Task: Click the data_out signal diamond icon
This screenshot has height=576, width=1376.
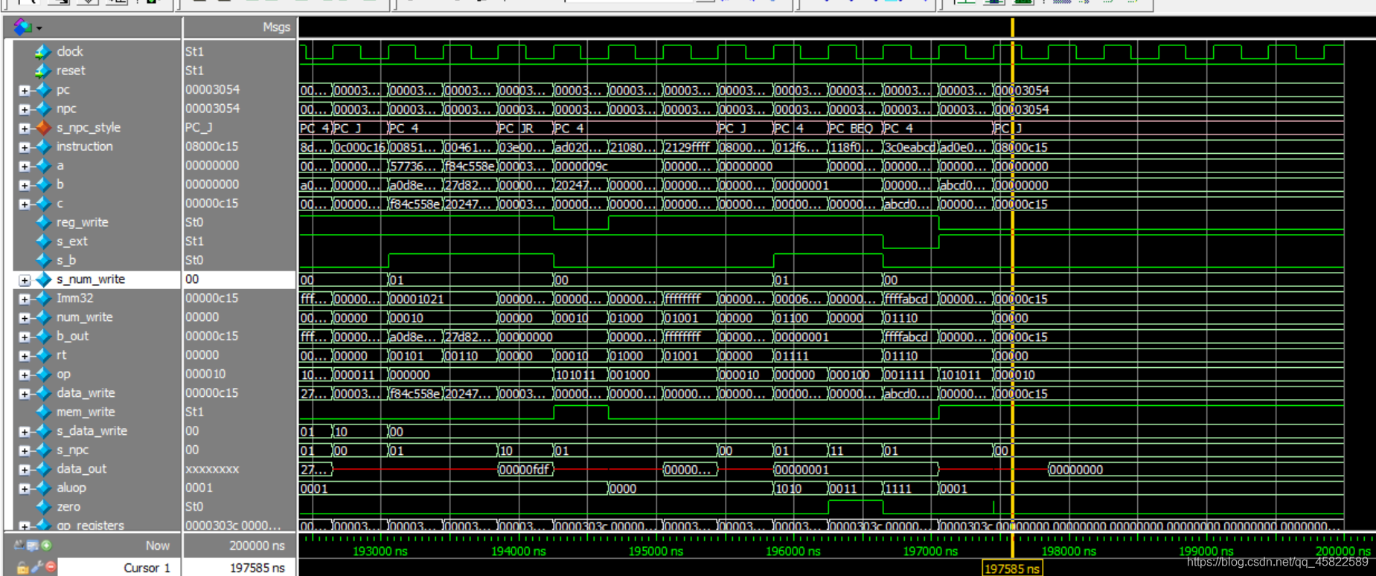Action: (x=43, y=469)
